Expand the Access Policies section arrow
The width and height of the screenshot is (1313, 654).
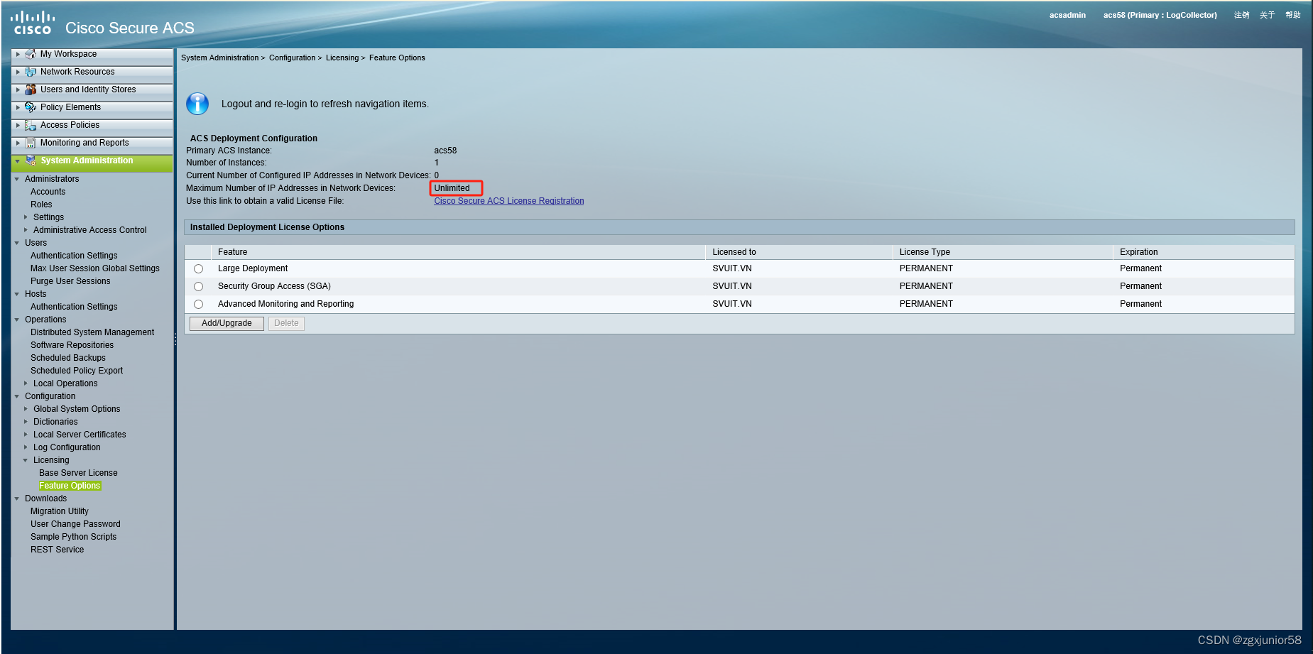pos(18,125)
